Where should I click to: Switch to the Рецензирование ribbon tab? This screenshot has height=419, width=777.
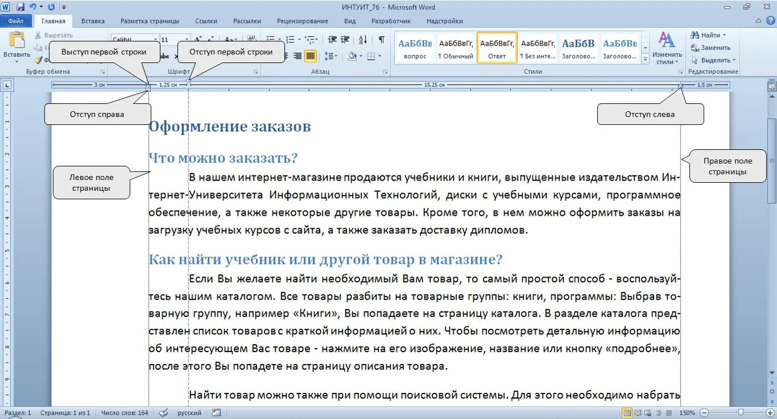pos(303,21)
